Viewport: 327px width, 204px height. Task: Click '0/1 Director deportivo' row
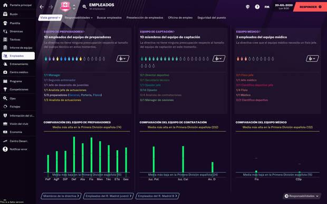[x=155, y=75]
